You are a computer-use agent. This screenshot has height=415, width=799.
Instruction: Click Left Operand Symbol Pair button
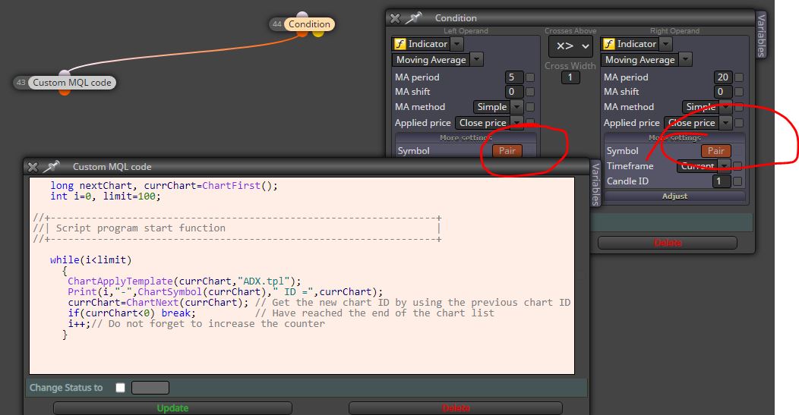point(507,151)
